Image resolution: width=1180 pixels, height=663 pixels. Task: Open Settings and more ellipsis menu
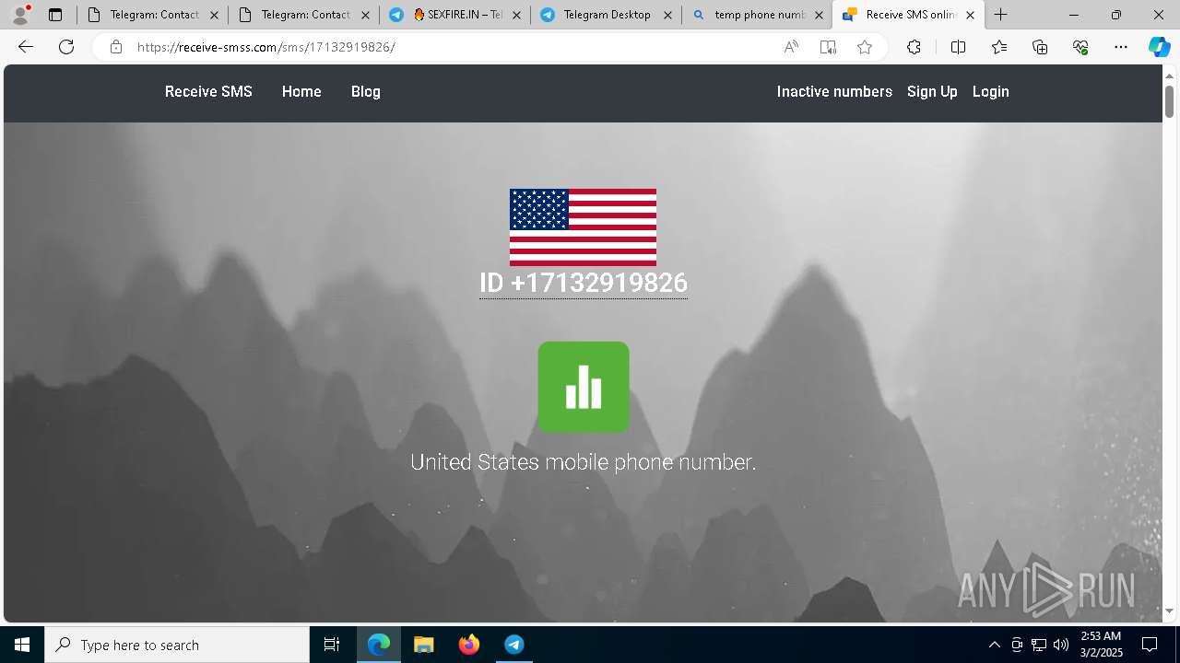(1121, 47)
